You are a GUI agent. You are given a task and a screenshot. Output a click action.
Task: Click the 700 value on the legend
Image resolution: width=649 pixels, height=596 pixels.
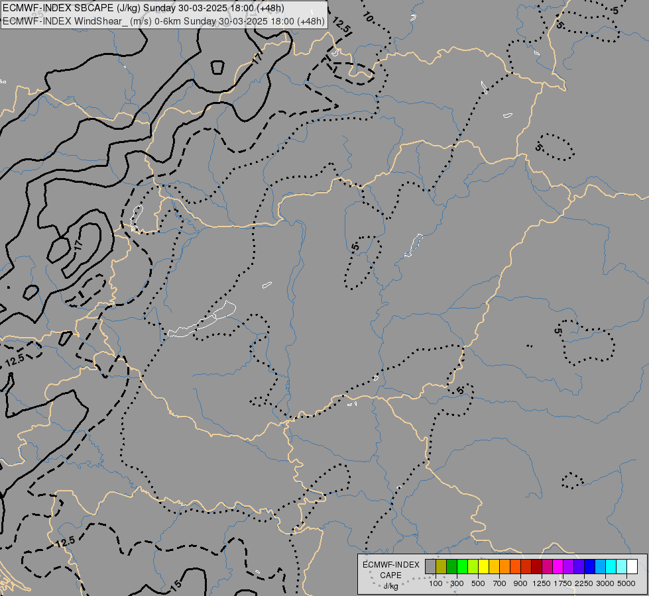[x=500, y=583]
